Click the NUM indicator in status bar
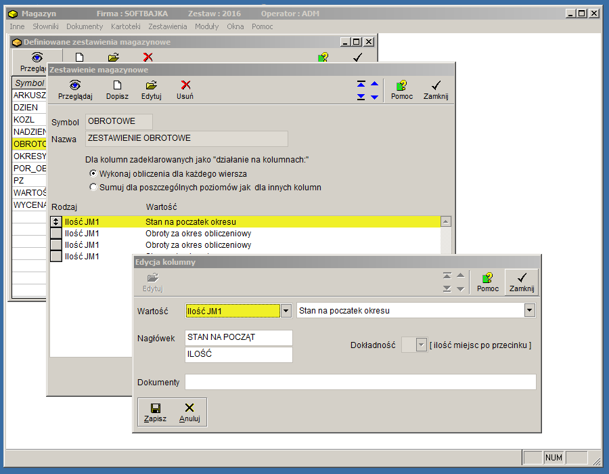The height and width of the screenshot is (474, 609). point(554,458)
